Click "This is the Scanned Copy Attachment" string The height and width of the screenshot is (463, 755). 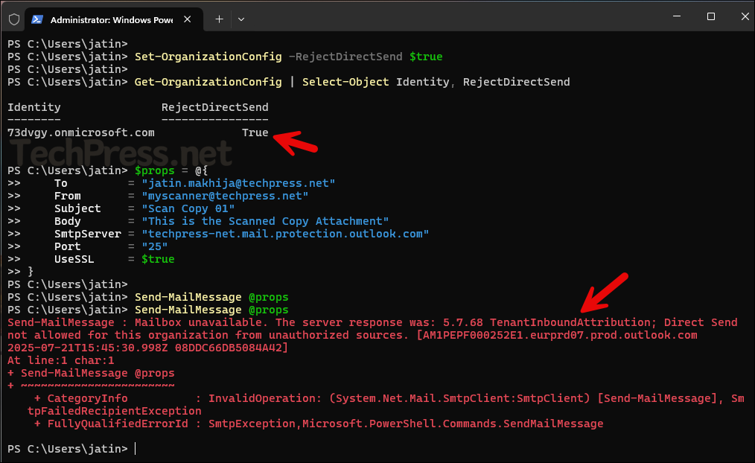(x=265, y=221)
